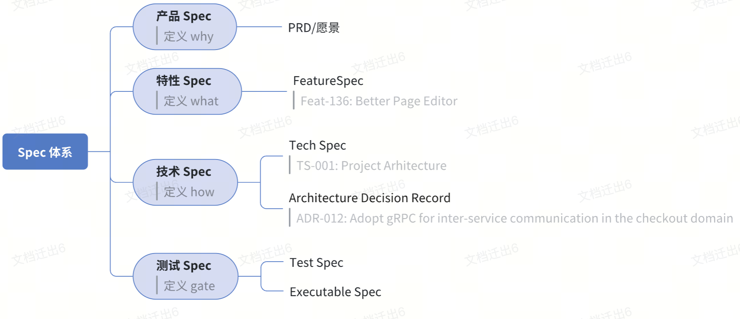Select the Test Spec leaf node
This screenshot has width=740, height=319.
point(316,263)
